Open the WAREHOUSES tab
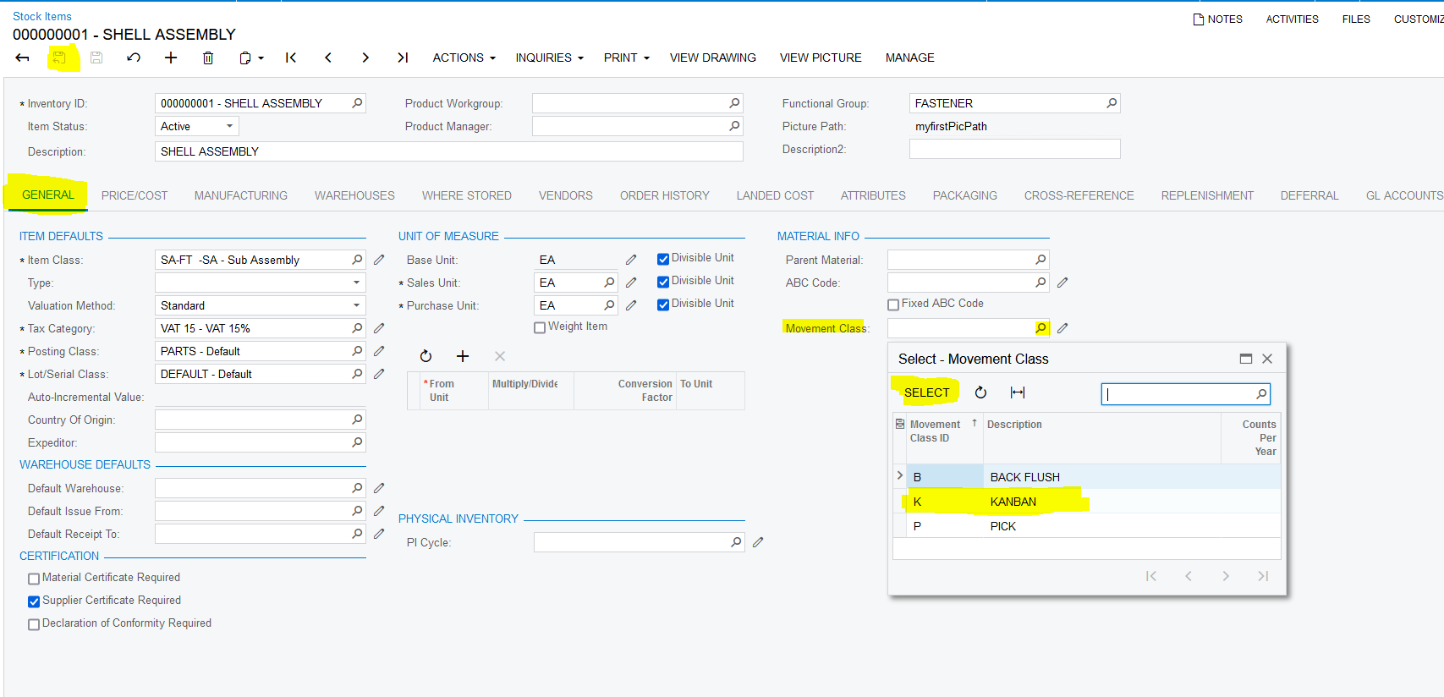Viewport: 1444px width, 697px height. (354, 195)
